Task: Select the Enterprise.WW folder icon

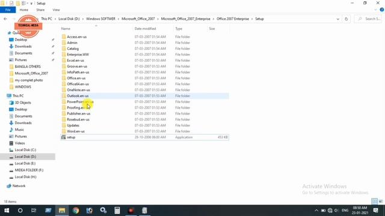Action: coord(64,55)
